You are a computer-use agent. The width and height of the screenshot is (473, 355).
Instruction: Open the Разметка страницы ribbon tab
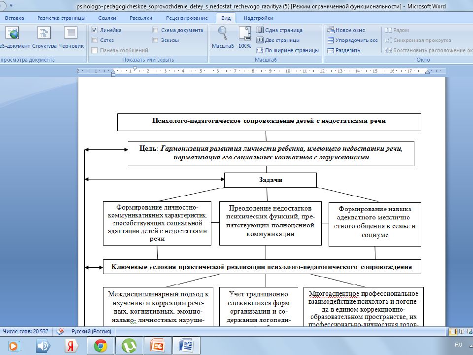[x=61, y=18]
